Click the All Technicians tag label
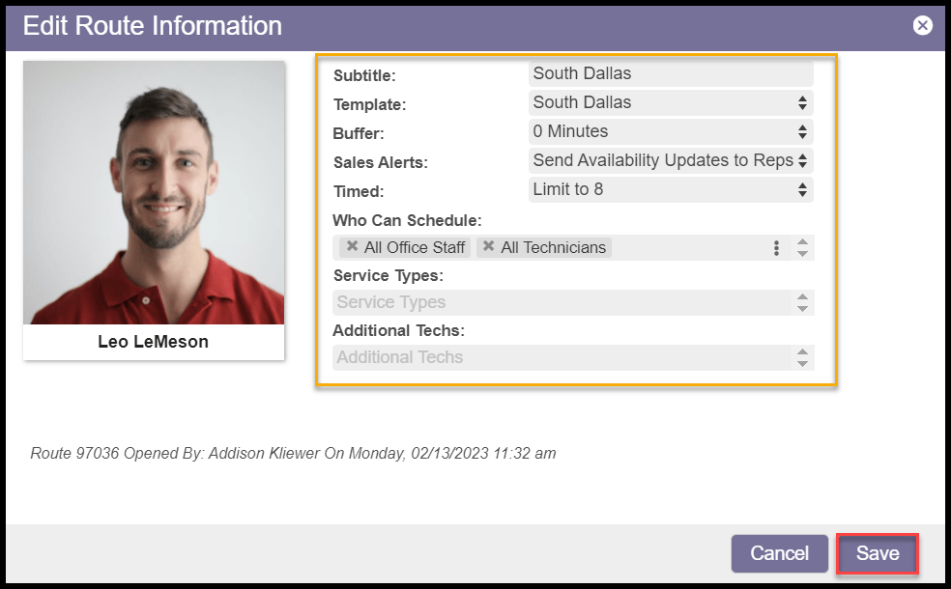Screen dimensions: 951x589 point(553,248)
